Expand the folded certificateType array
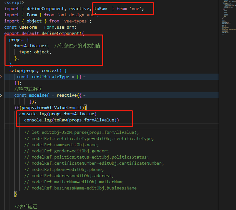 [x=2, y=77]
